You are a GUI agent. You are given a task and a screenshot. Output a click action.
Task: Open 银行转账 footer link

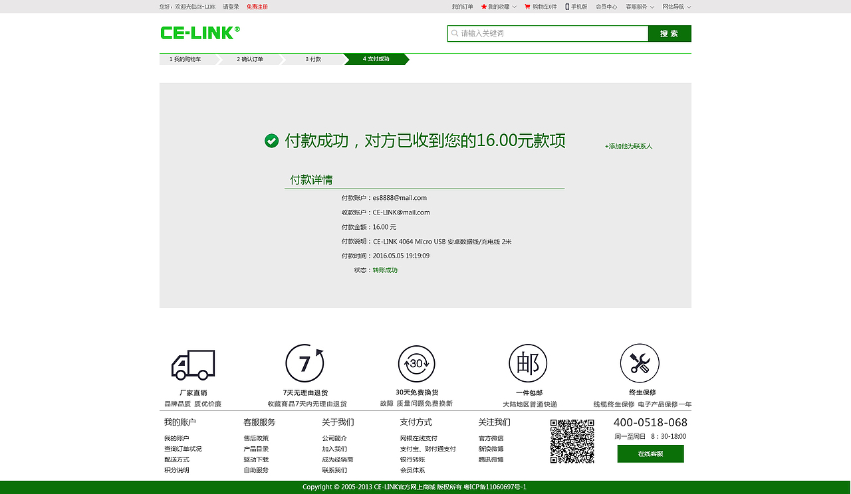point(413,459)
